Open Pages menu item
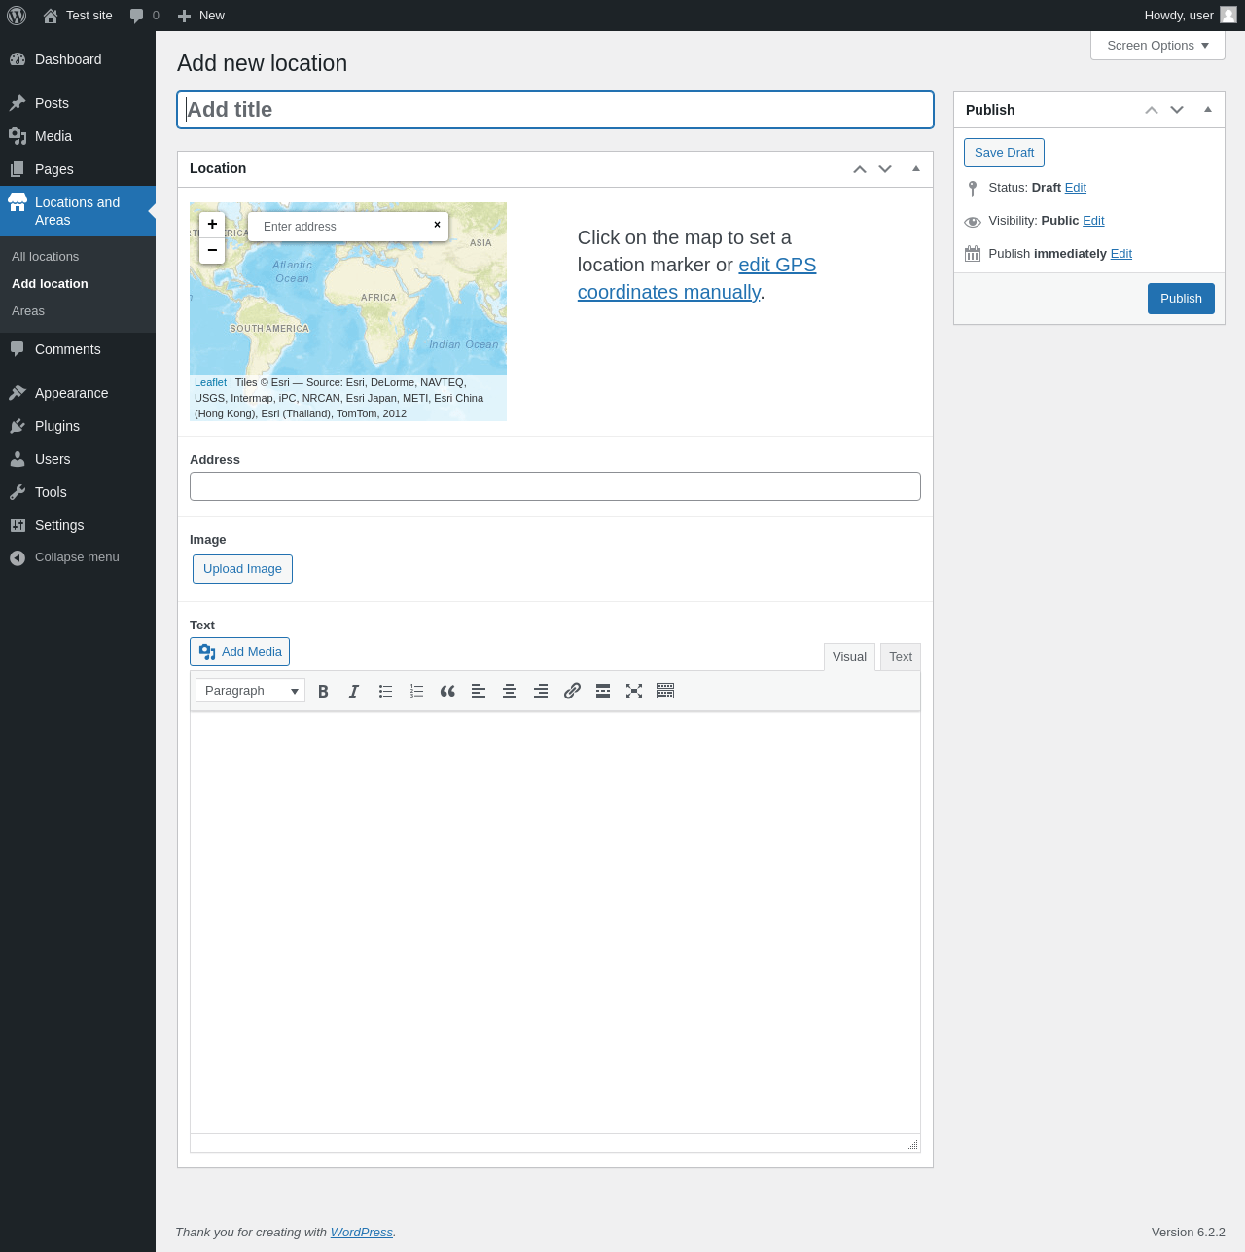Image resolution: width=1245 pixels, height=1252 pixels. (78, 169)
